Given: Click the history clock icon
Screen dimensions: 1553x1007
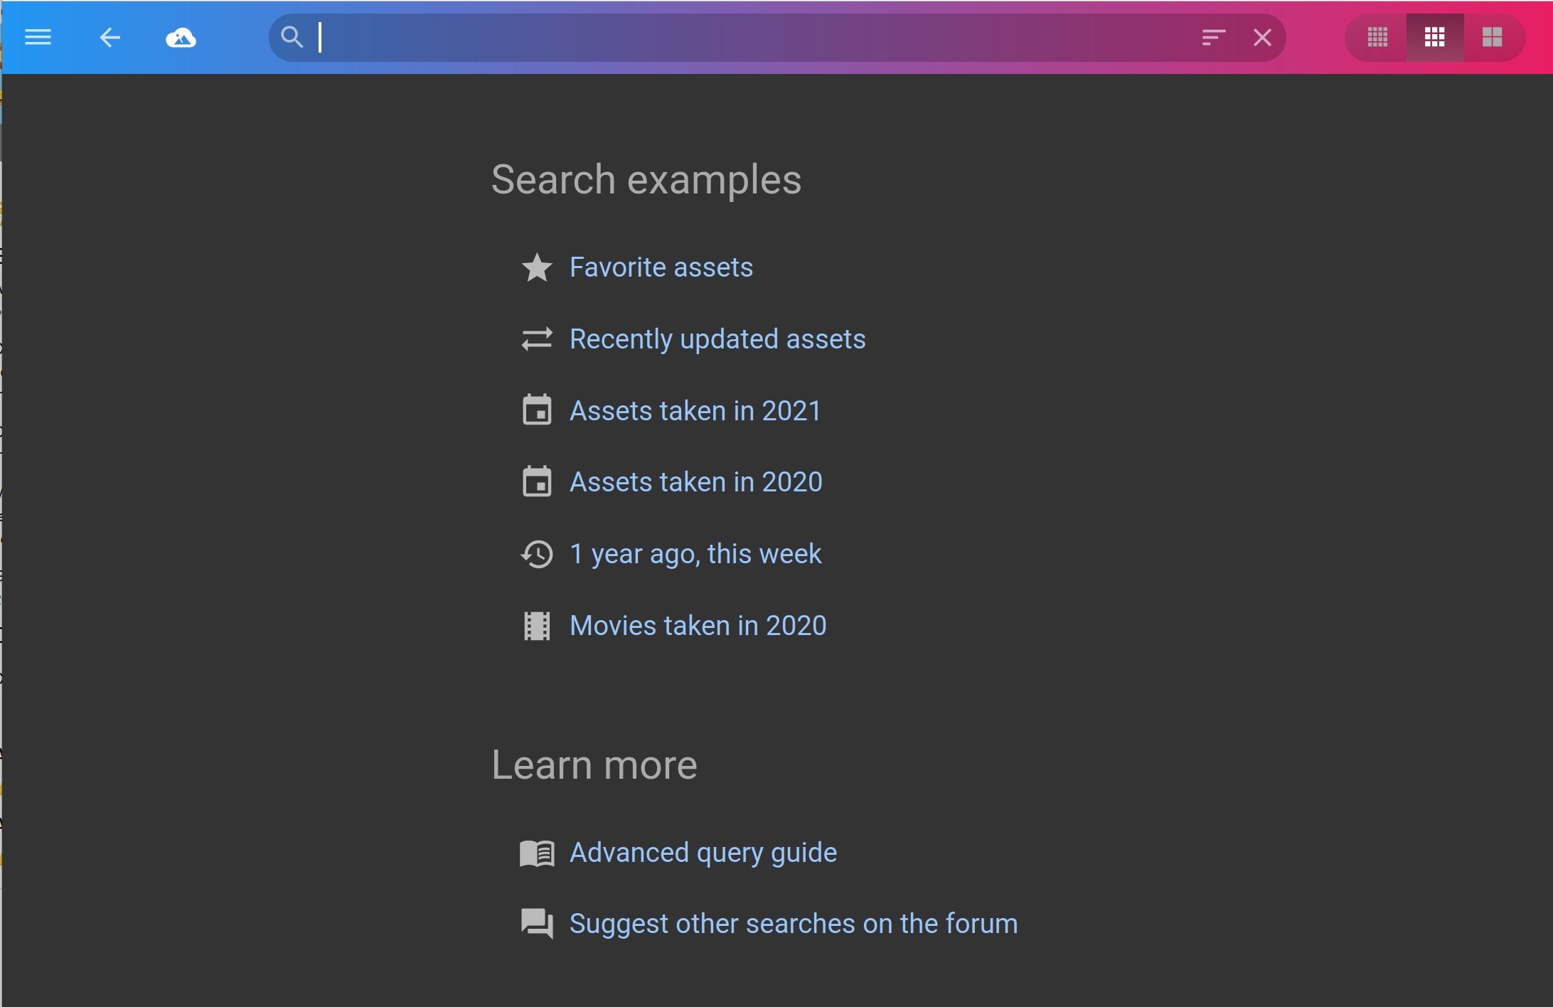Looking at the screenshot, I should tap(537, 554).
